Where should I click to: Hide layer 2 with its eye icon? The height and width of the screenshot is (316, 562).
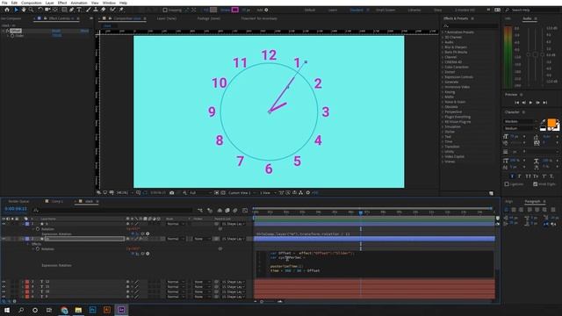(x=4, y=239)
